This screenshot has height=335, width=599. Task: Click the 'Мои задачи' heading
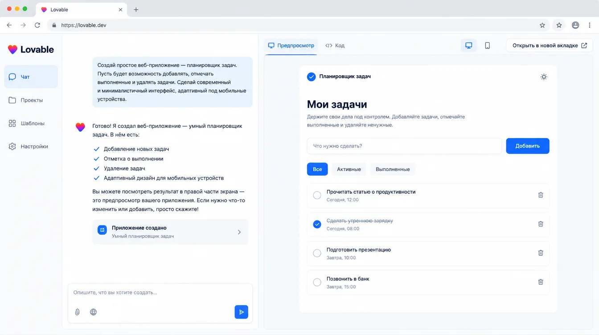(337, 105)
